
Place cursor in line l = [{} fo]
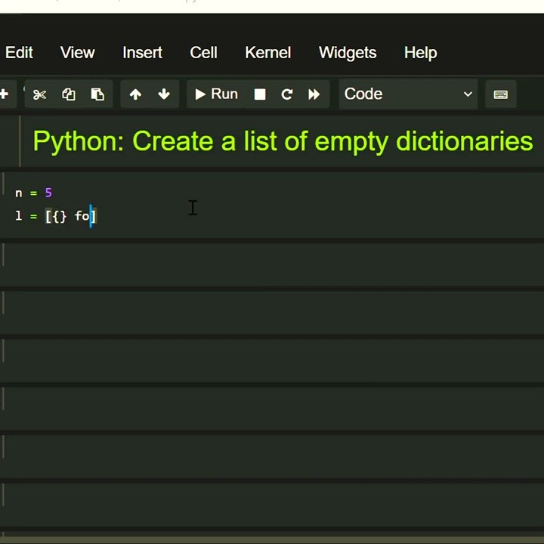tap(55, 216)
